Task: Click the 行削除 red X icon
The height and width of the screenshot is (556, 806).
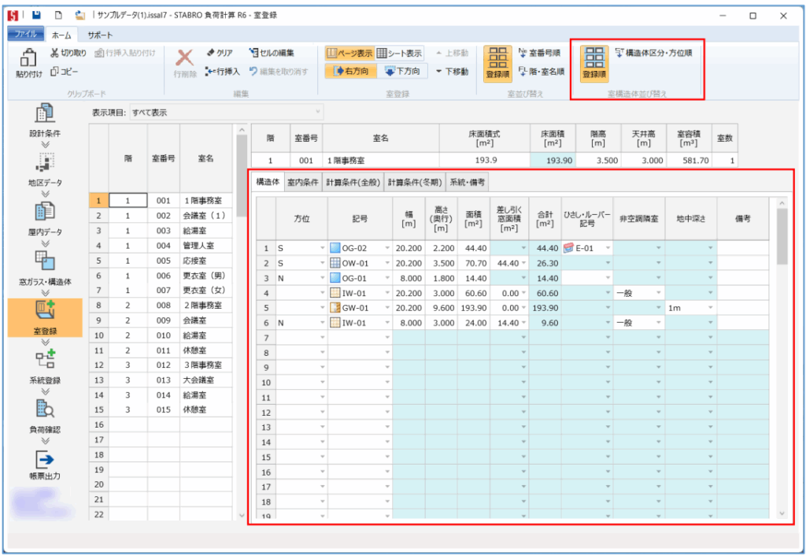Action: click(x=185, y=60)
